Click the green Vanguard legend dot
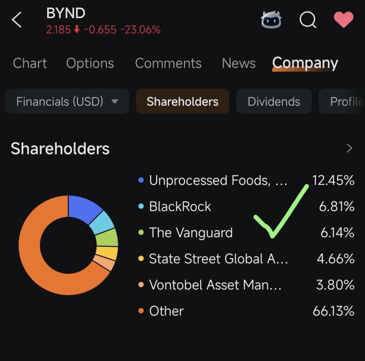Viewport: 365px width, 361px height. [141, 232]
